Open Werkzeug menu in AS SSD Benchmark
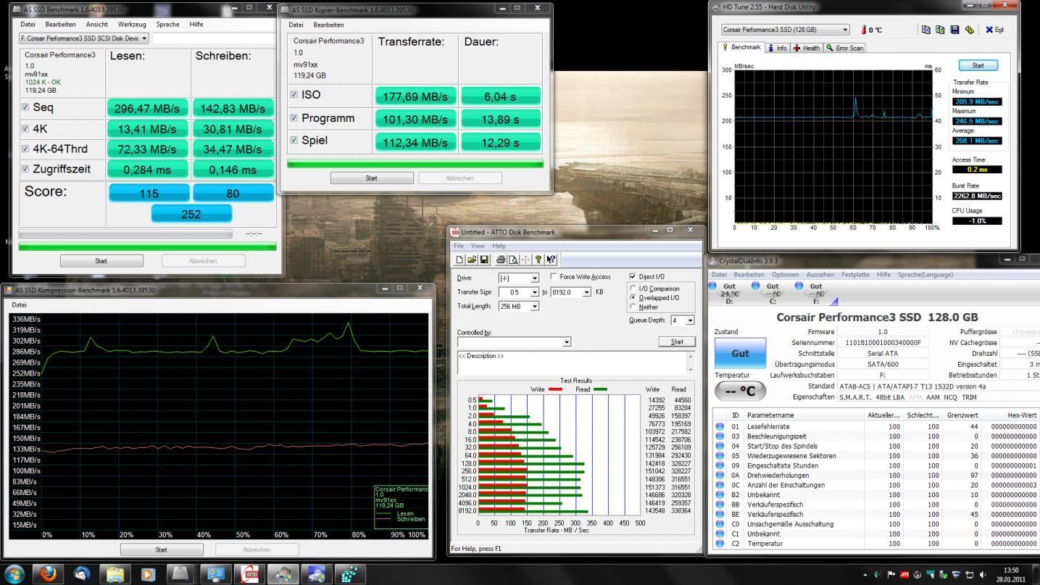The width and height of the screenshot is (1040, 585). pos(132,24)
